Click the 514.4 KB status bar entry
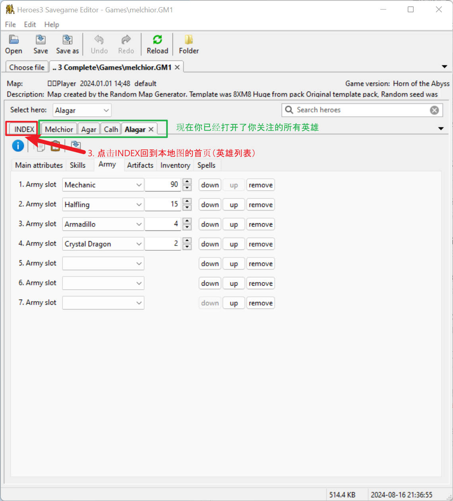The width and height of the screenshot is (453, 501). tap(342, 495)
